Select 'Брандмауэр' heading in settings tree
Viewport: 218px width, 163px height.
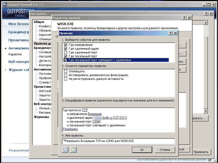click(x=42, y=48)
